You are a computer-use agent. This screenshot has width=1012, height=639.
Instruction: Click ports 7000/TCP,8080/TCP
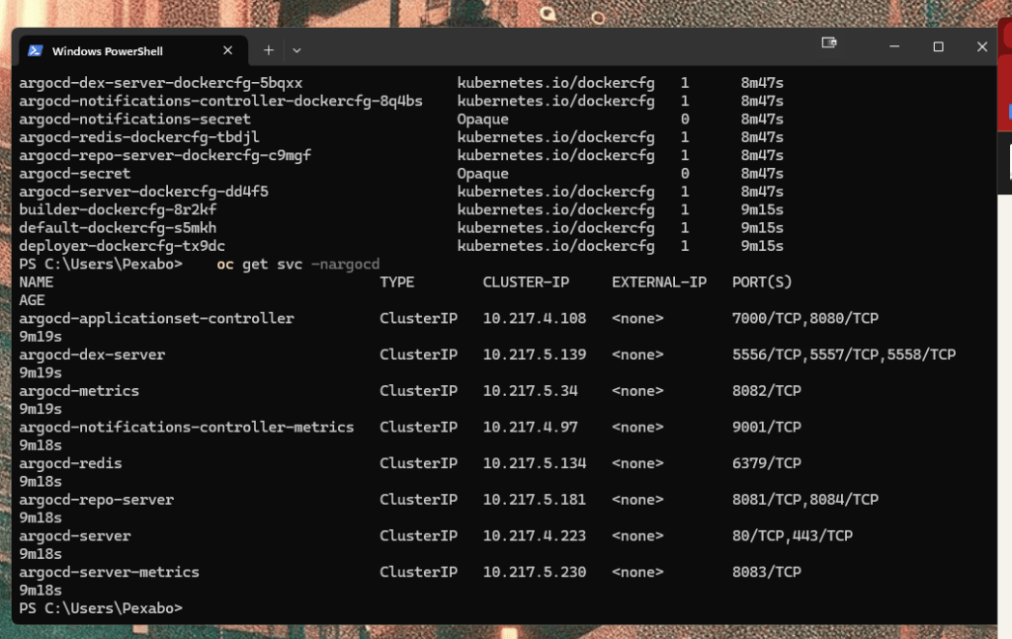pos(805,319)
